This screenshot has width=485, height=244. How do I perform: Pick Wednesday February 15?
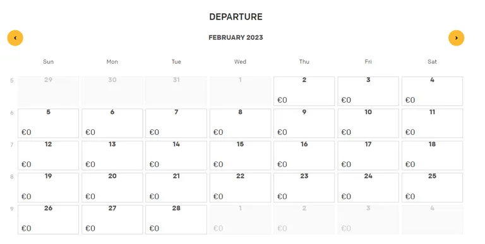coord(240,155)
